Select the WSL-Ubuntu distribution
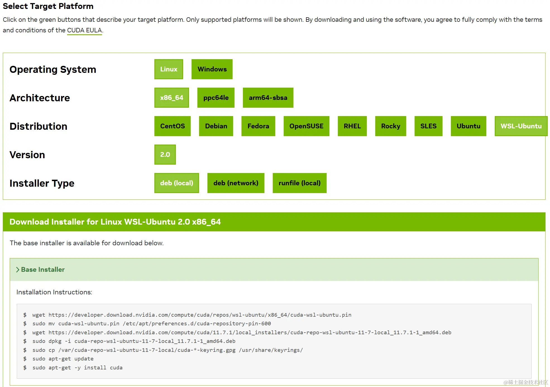The width and height of the screenshot is (550, 387). 521,126
